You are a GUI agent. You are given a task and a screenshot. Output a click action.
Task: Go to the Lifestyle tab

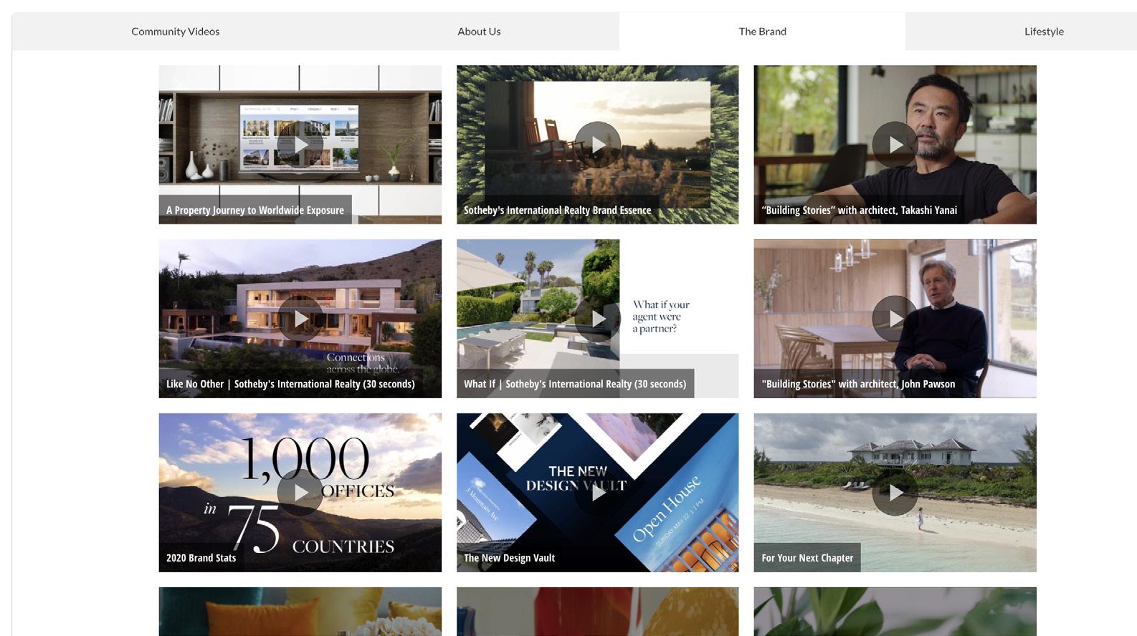click(x=1044, y=32)
